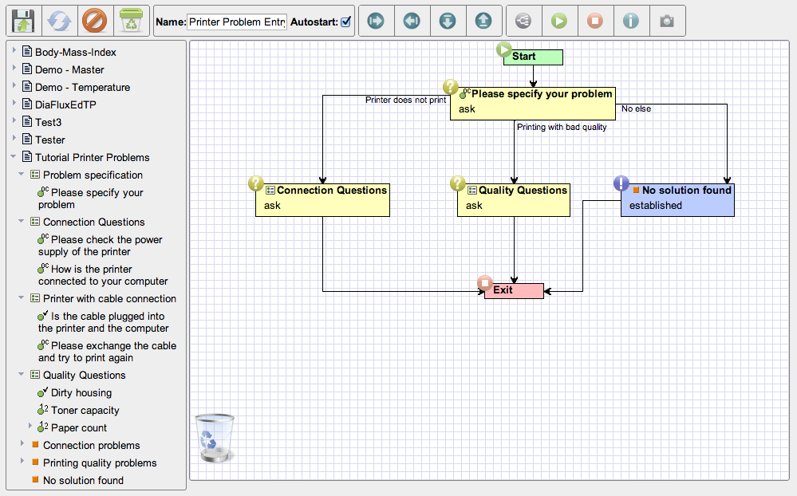Toggle the Autostart checkbox
This screenshot has width=797, height=496.
point(346,22)
